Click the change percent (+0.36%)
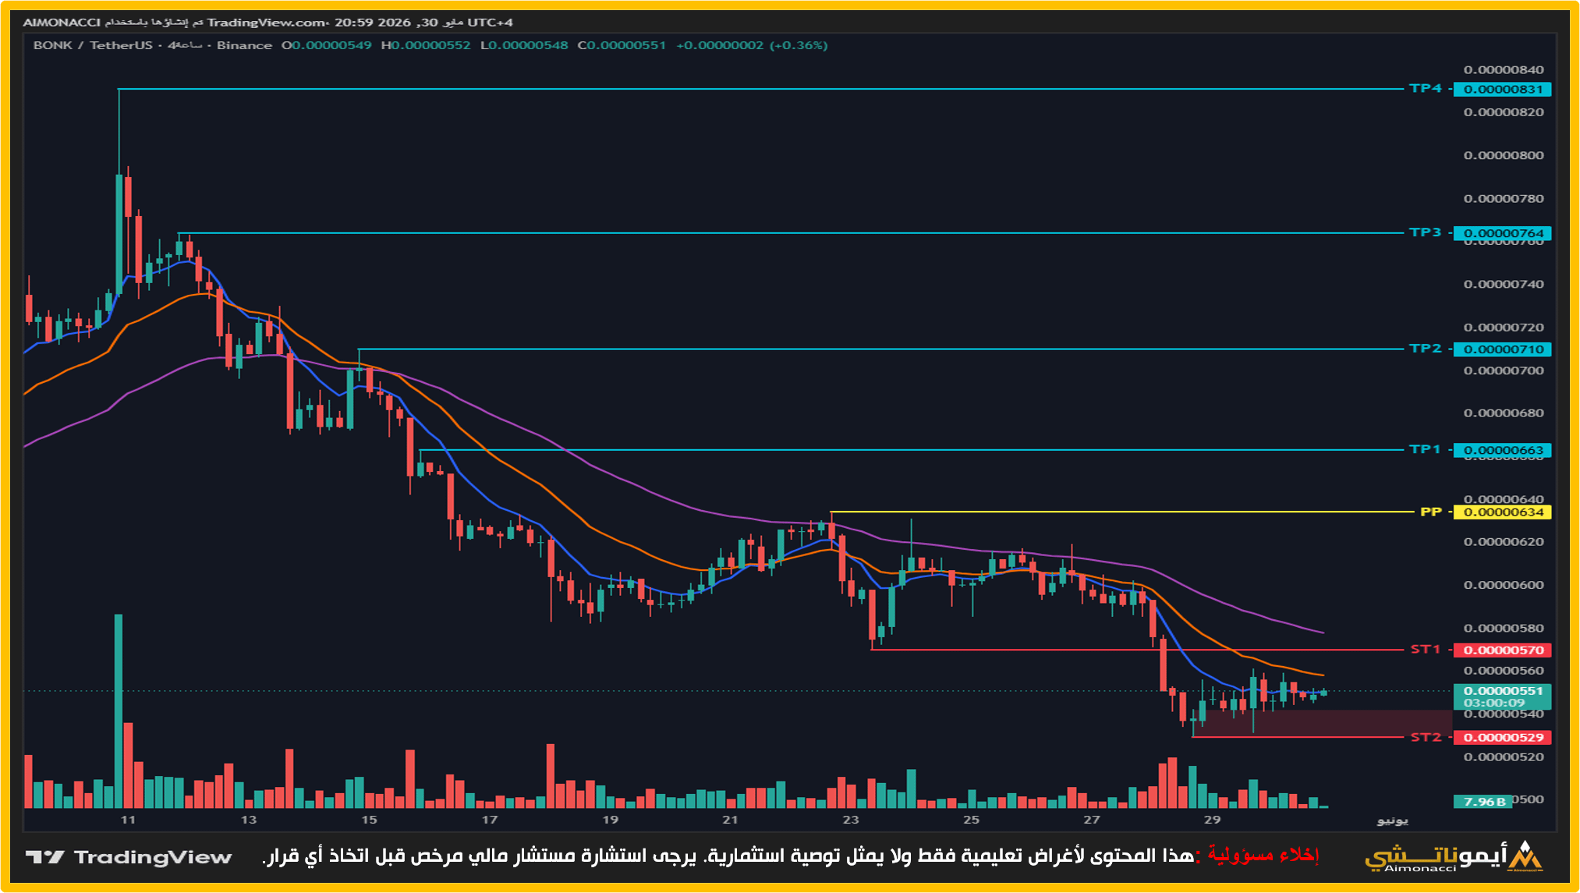Viewport: 1580px width, 893px height. (x=799, y=45)
